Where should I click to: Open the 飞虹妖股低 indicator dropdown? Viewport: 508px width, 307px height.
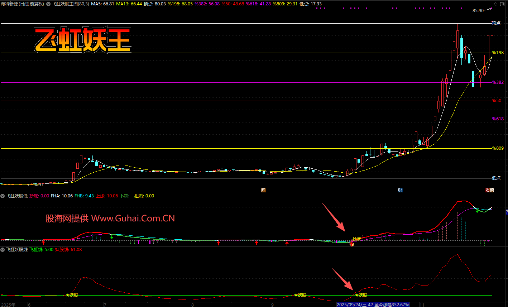3,196
